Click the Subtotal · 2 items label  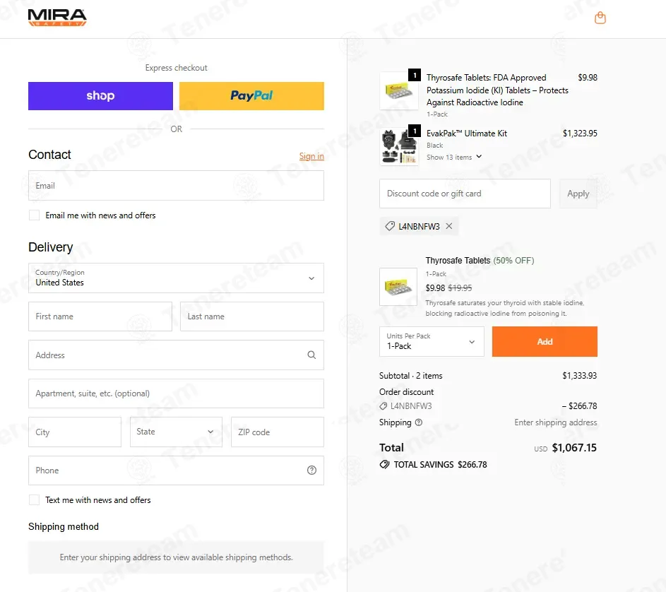(x=411, y=376)
